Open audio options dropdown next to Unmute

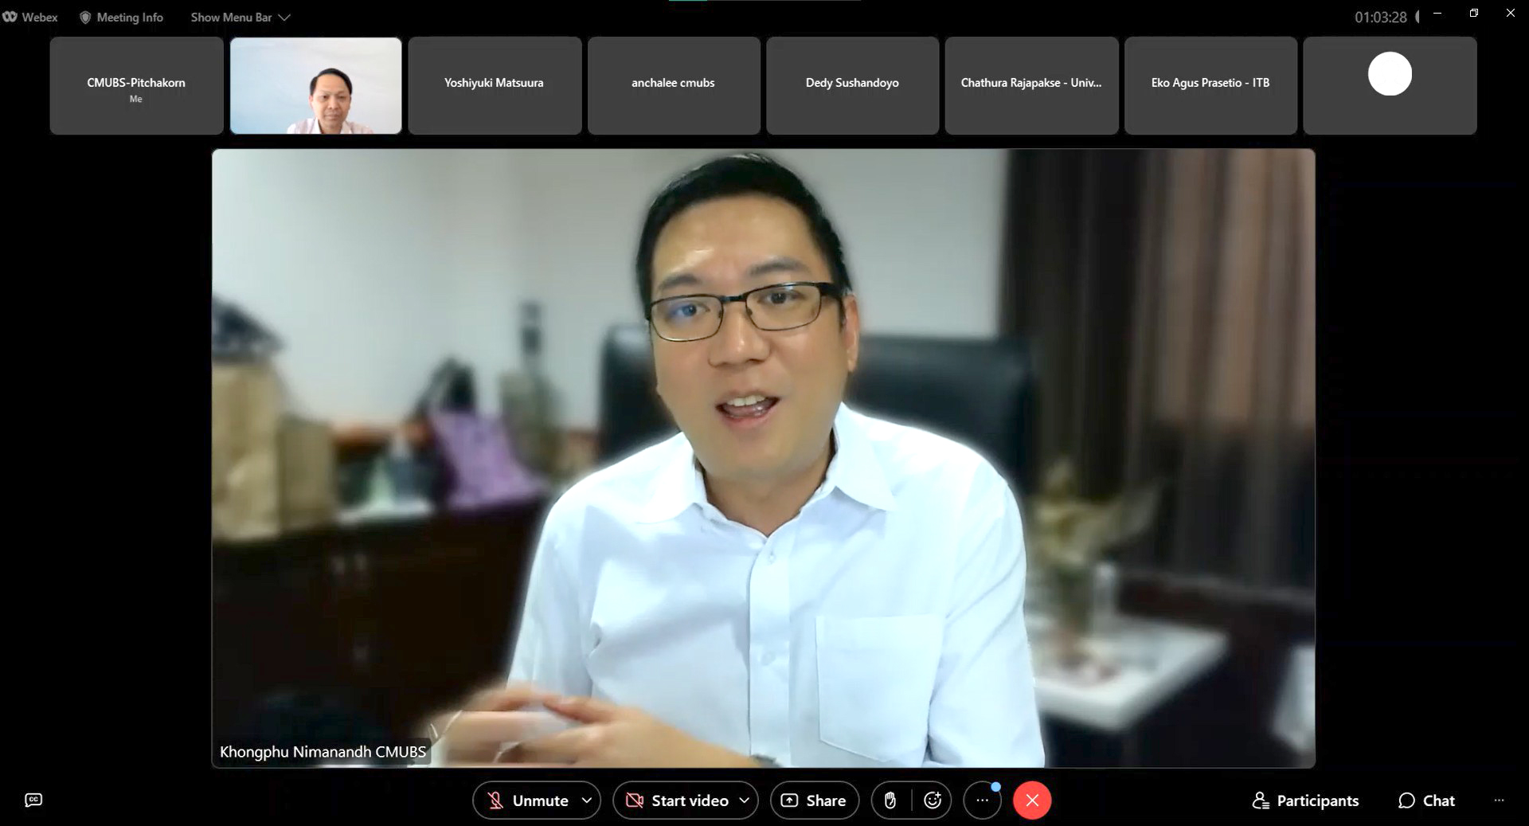[587, 801]
